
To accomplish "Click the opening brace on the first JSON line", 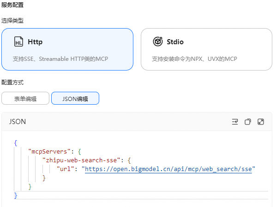I will coord(16,143).
